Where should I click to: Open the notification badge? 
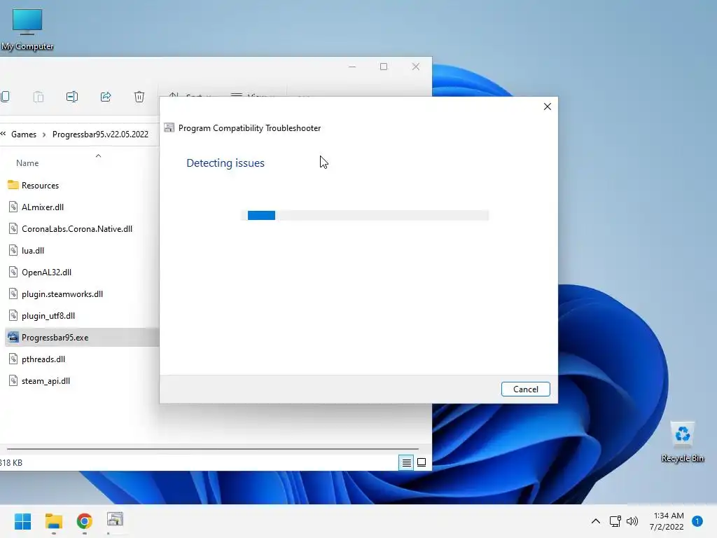coord(697,520)
